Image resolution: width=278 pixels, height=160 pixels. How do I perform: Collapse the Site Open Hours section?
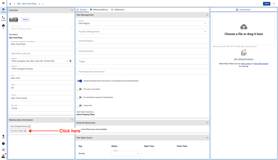coord(207,138)
